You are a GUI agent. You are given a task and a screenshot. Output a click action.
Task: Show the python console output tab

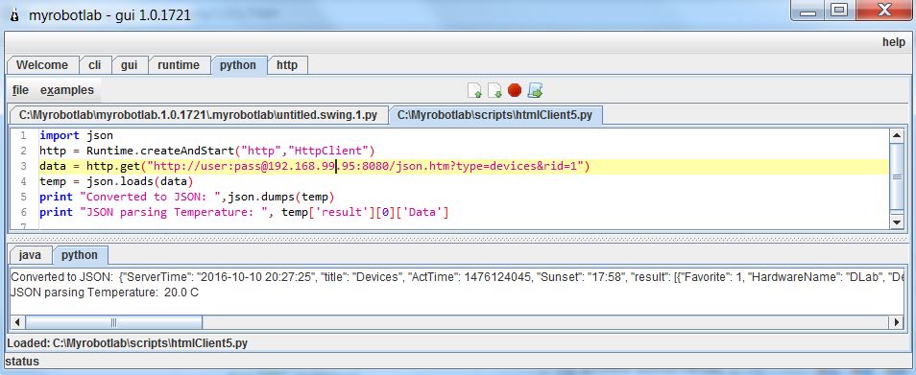click(x=80, y=255)
